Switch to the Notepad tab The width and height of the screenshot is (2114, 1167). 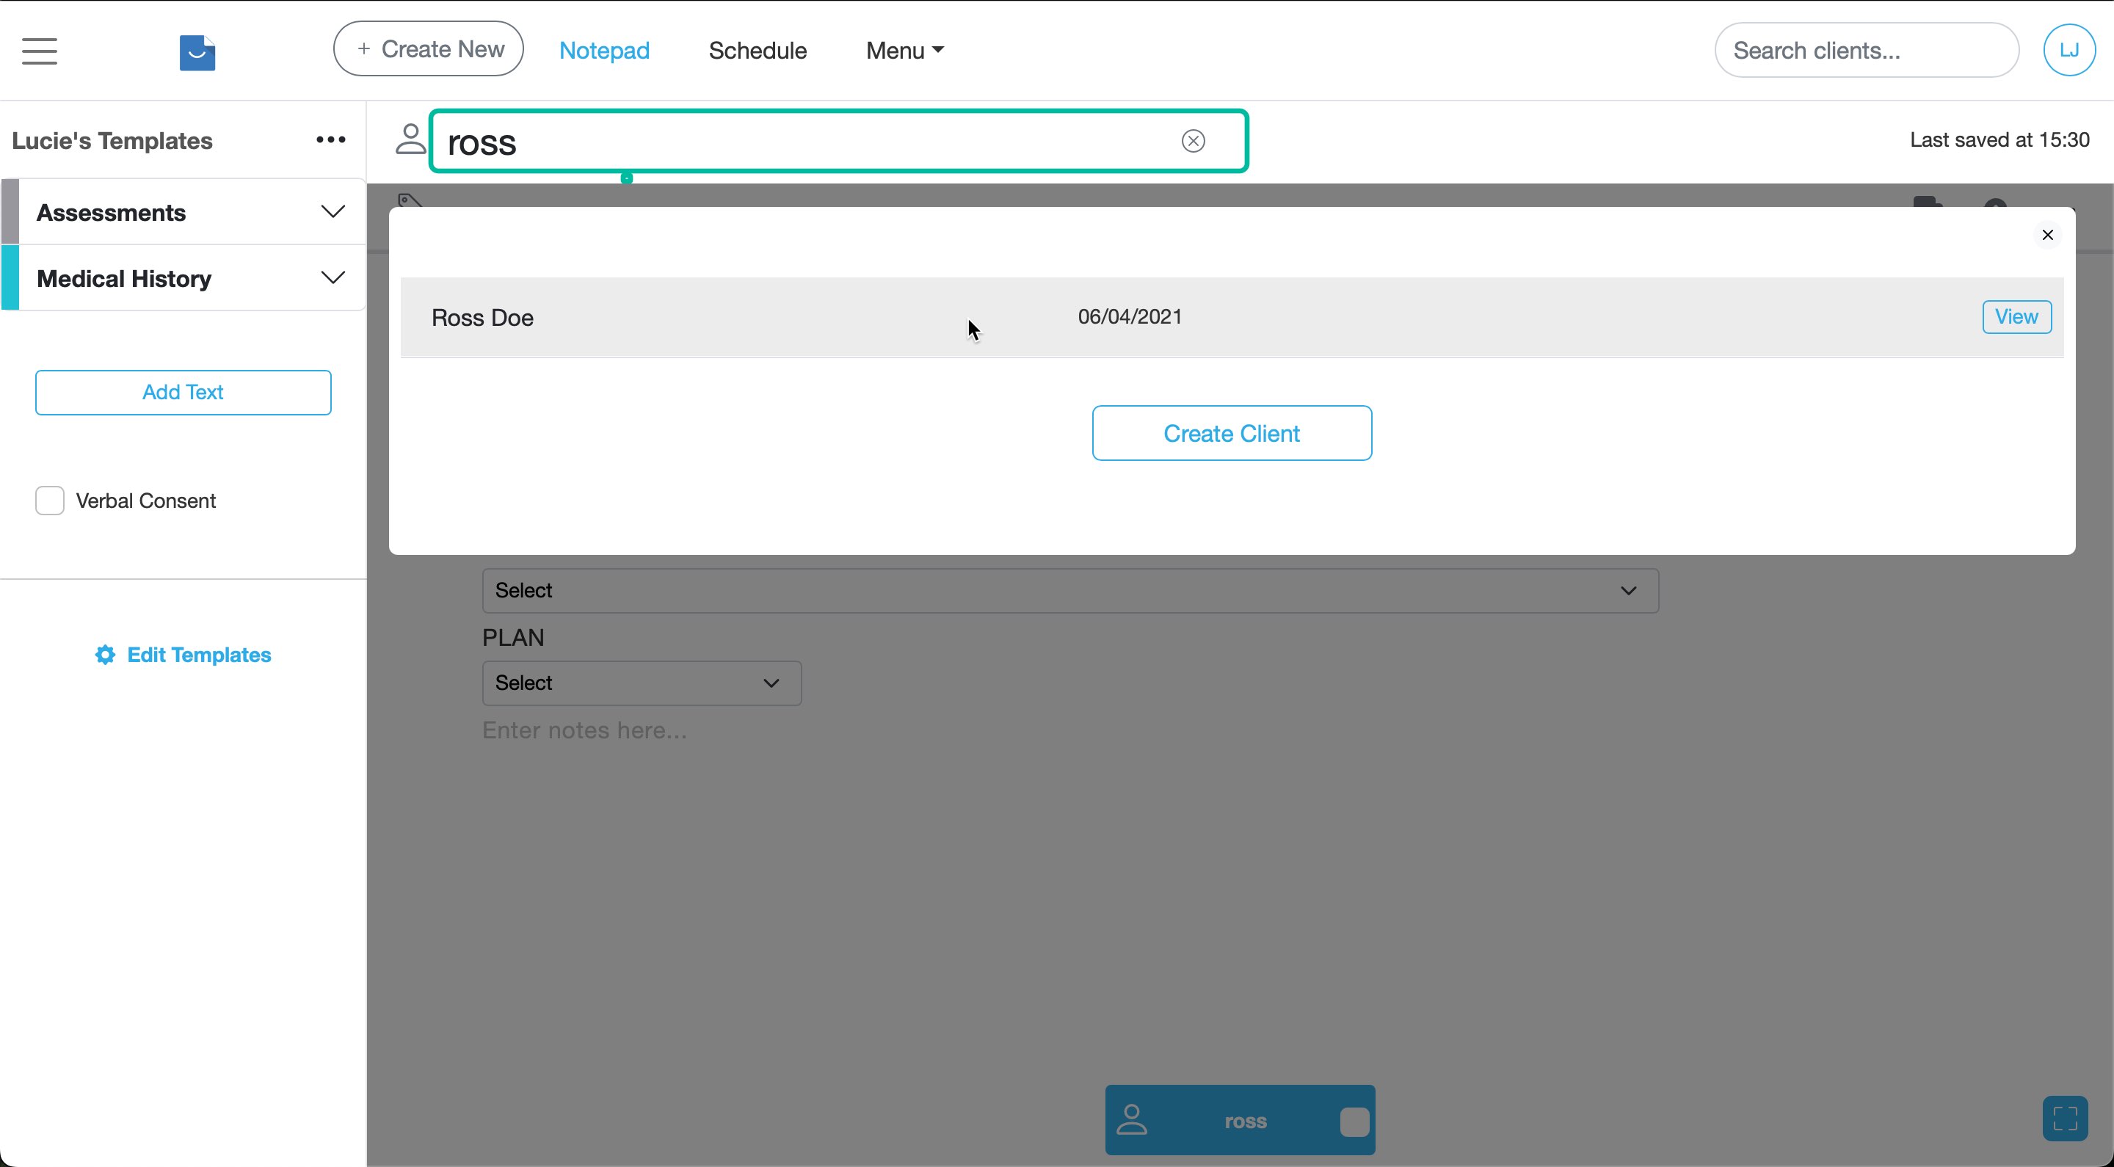tap(604, 50)
